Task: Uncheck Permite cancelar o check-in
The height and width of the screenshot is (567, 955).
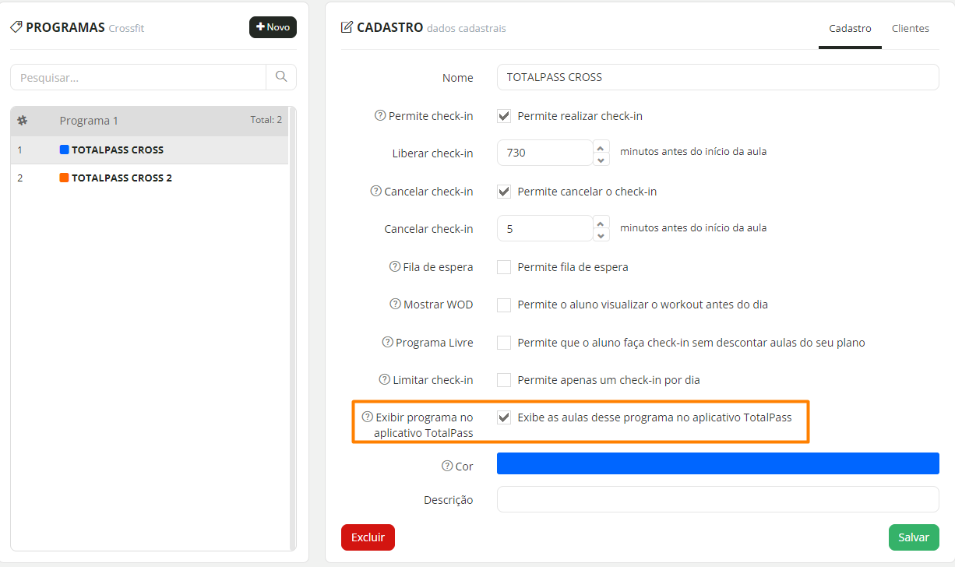Action: 504,192
